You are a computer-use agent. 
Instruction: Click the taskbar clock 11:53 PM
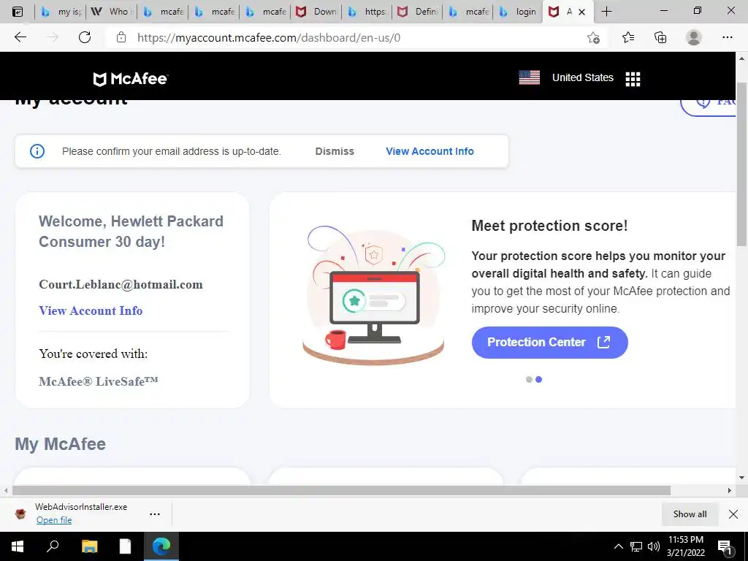click(685, 540)
